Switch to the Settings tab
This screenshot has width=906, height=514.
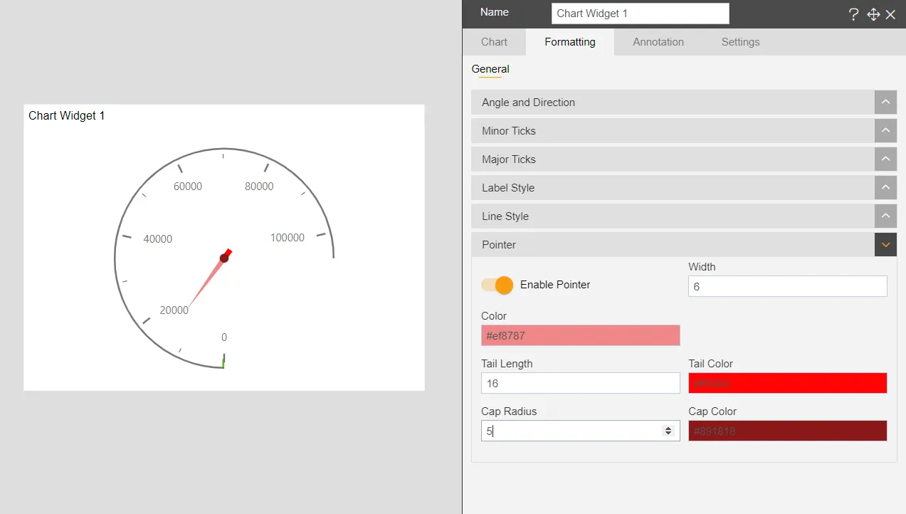tap(740, 42)
